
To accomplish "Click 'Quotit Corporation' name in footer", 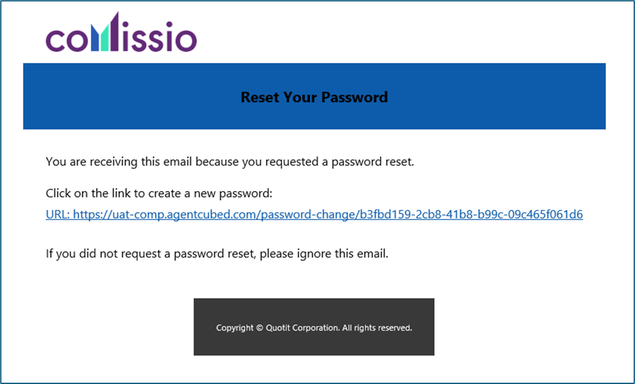I will [302, 328].
